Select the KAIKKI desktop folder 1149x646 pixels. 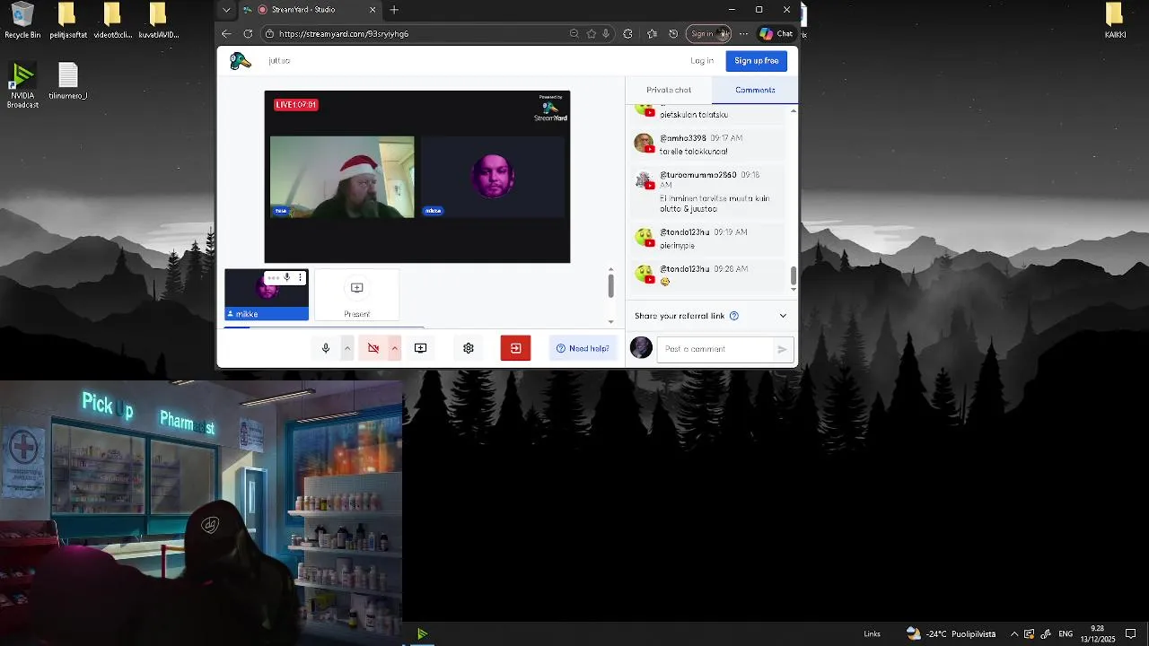1115,21
